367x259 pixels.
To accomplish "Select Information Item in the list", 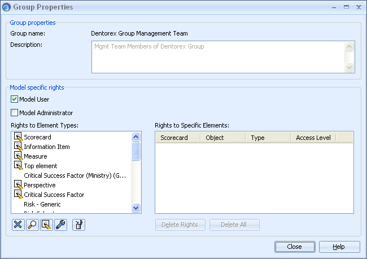I will 47,147.
